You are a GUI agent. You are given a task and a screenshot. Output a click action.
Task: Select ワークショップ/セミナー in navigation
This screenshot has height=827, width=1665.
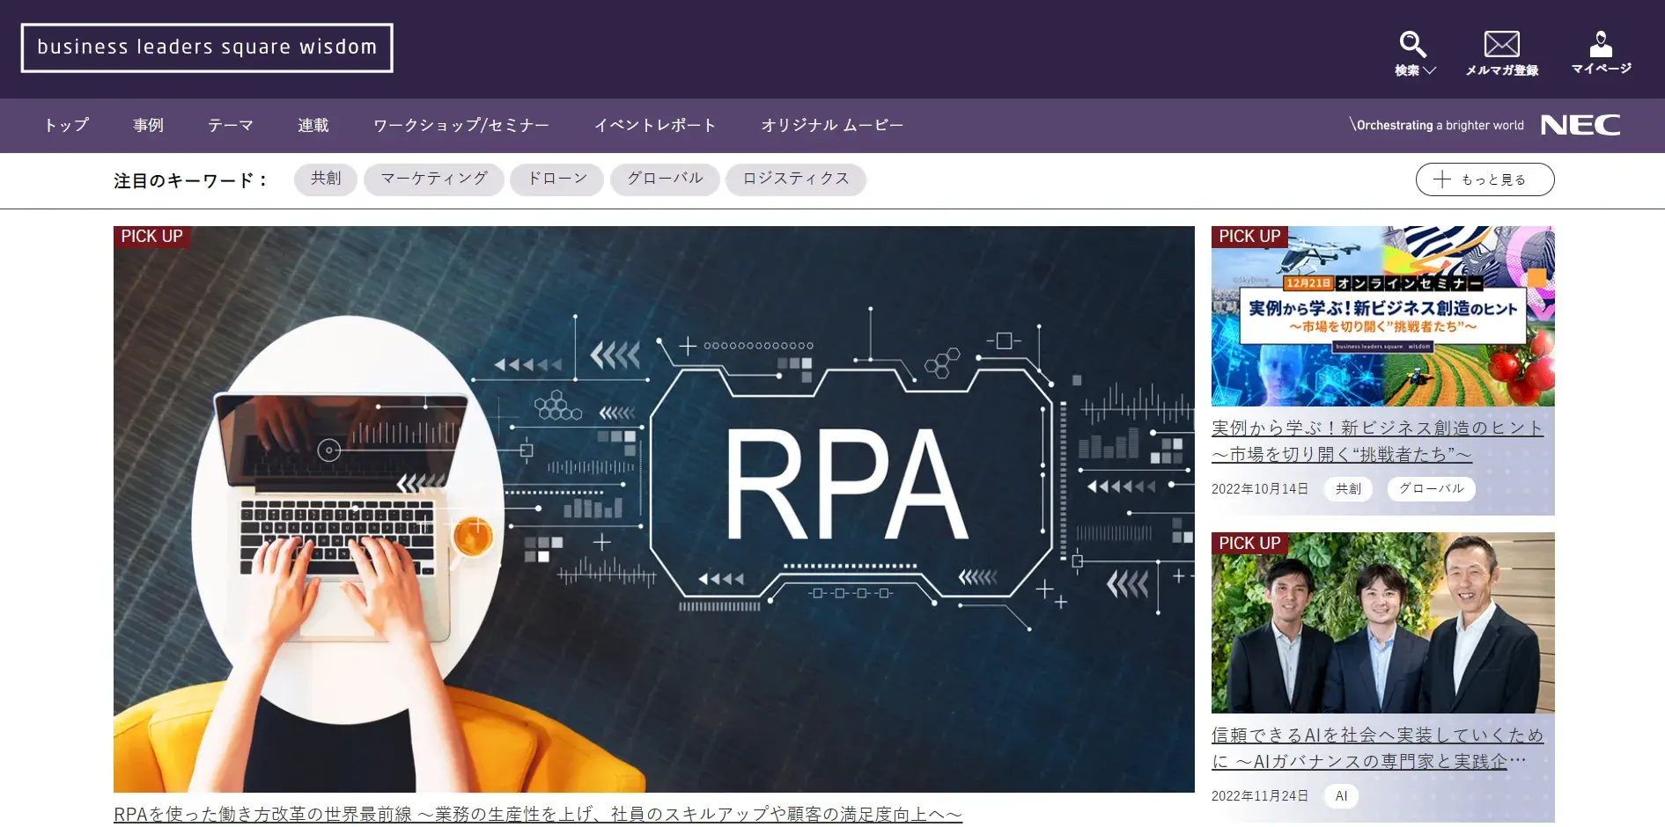click(460, 125)
